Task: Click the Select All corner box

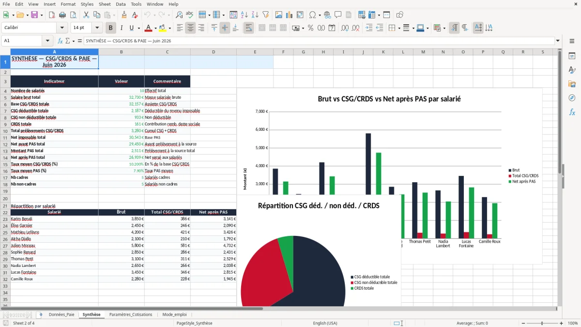Action: 5,52
